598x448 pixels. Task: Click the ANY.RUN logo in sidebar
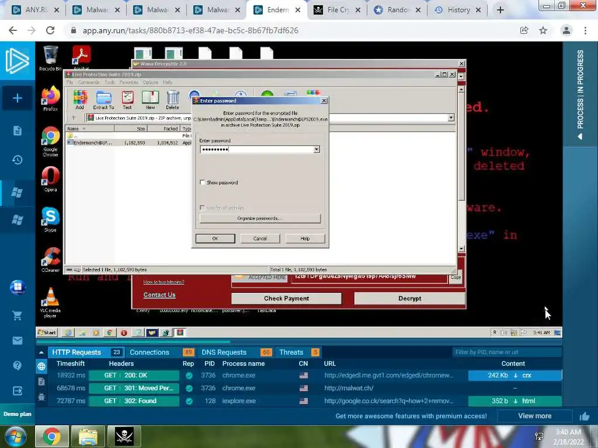pyautogui.click(x=17, y=61)
